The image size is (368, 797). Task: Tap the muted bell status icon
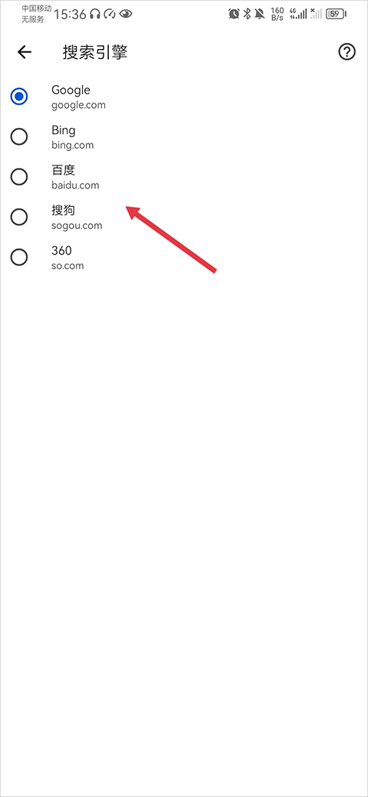pyautogui.click(x=260, y=14)
